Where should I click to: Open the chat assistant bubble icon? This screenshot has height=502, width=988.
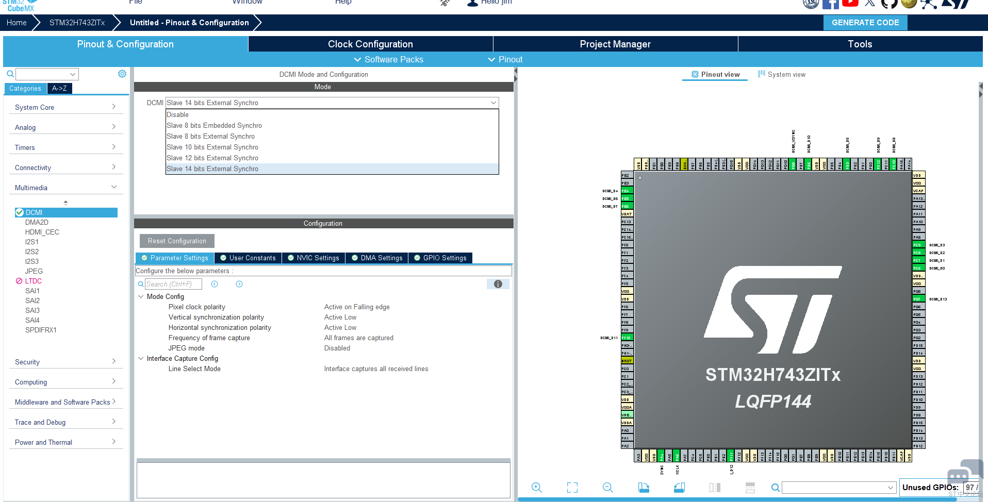pyautogui.click(x=965, y=474)
